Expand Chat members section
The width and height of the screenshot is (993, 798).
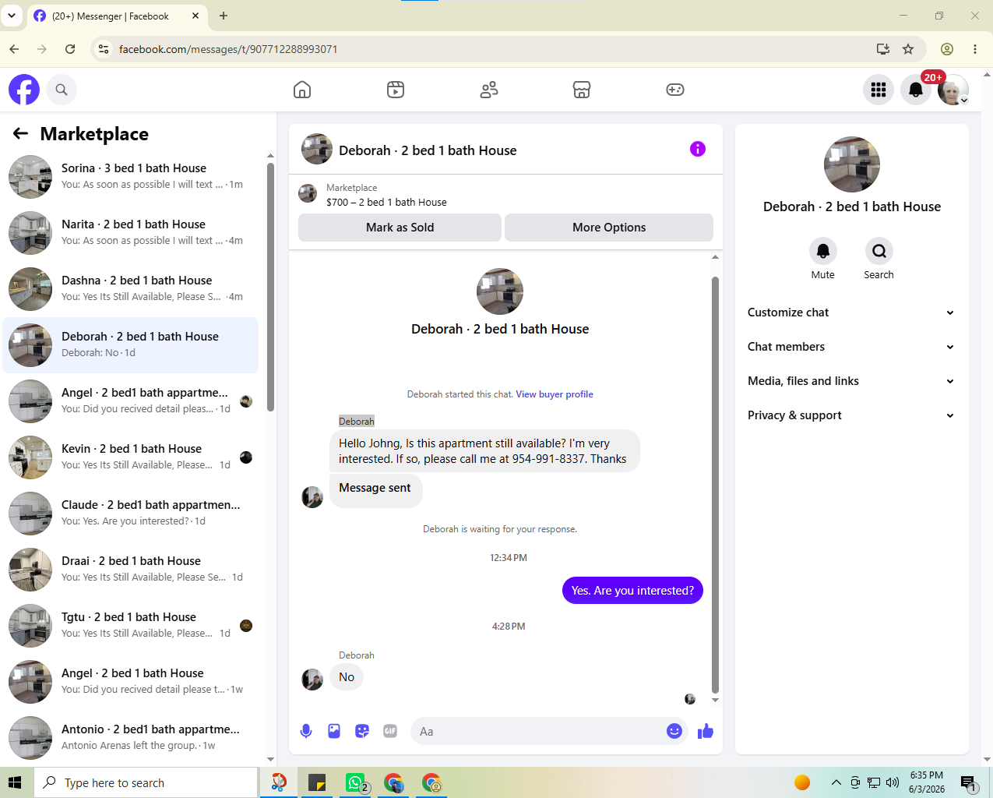tap(850, 347)
